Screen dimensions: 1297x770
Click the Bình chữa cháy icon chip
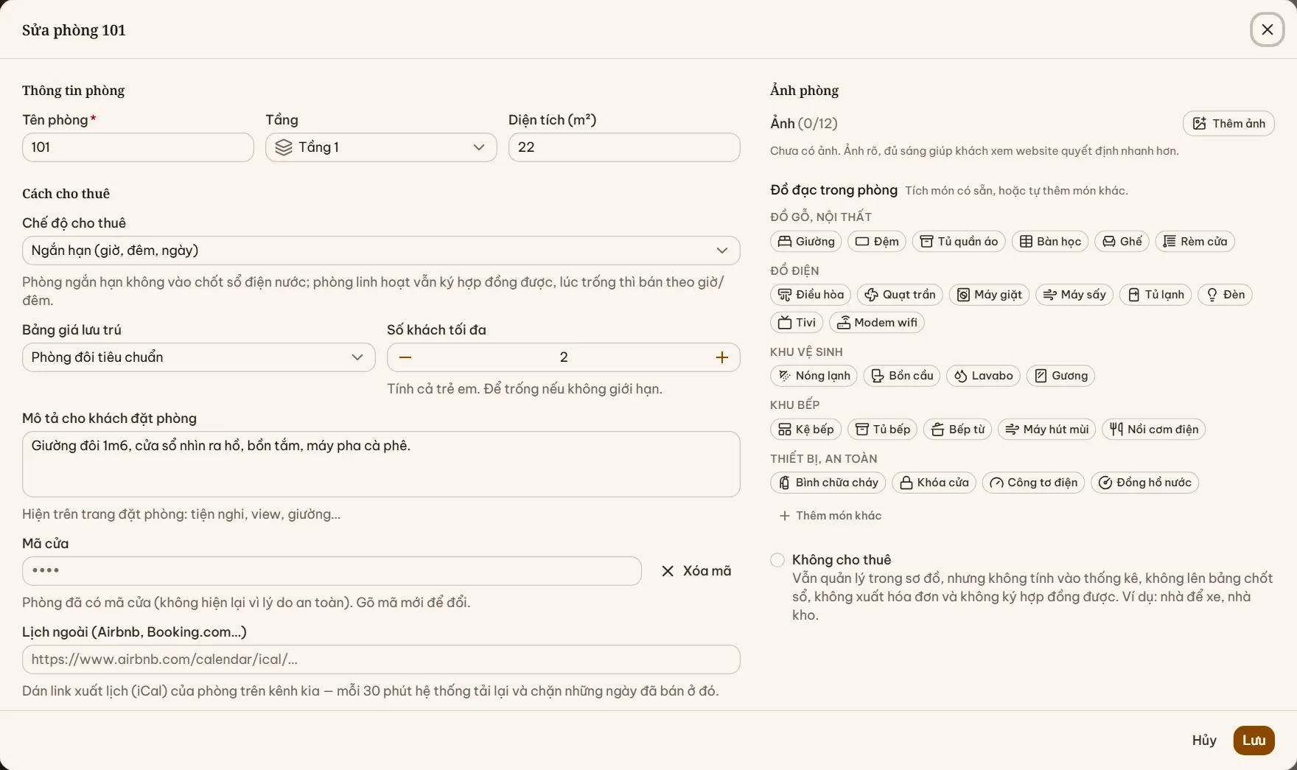point(828,483)
